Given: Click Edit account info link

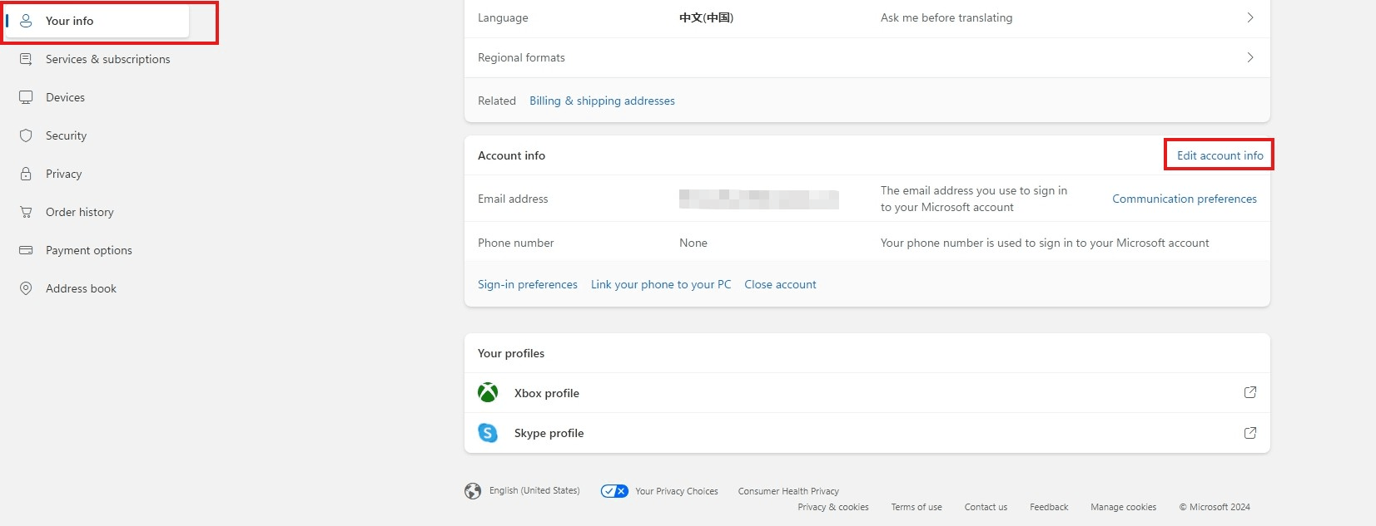Looking at the screenshot, I should tap(1220, 155).
